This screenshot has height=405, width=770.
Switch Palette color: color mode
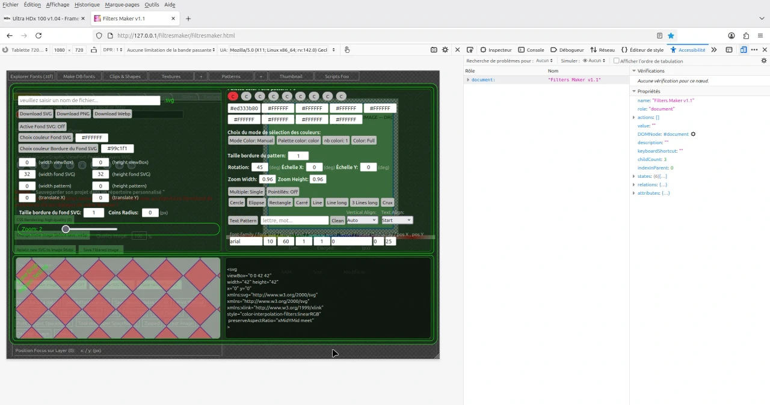tap(298, 141)
